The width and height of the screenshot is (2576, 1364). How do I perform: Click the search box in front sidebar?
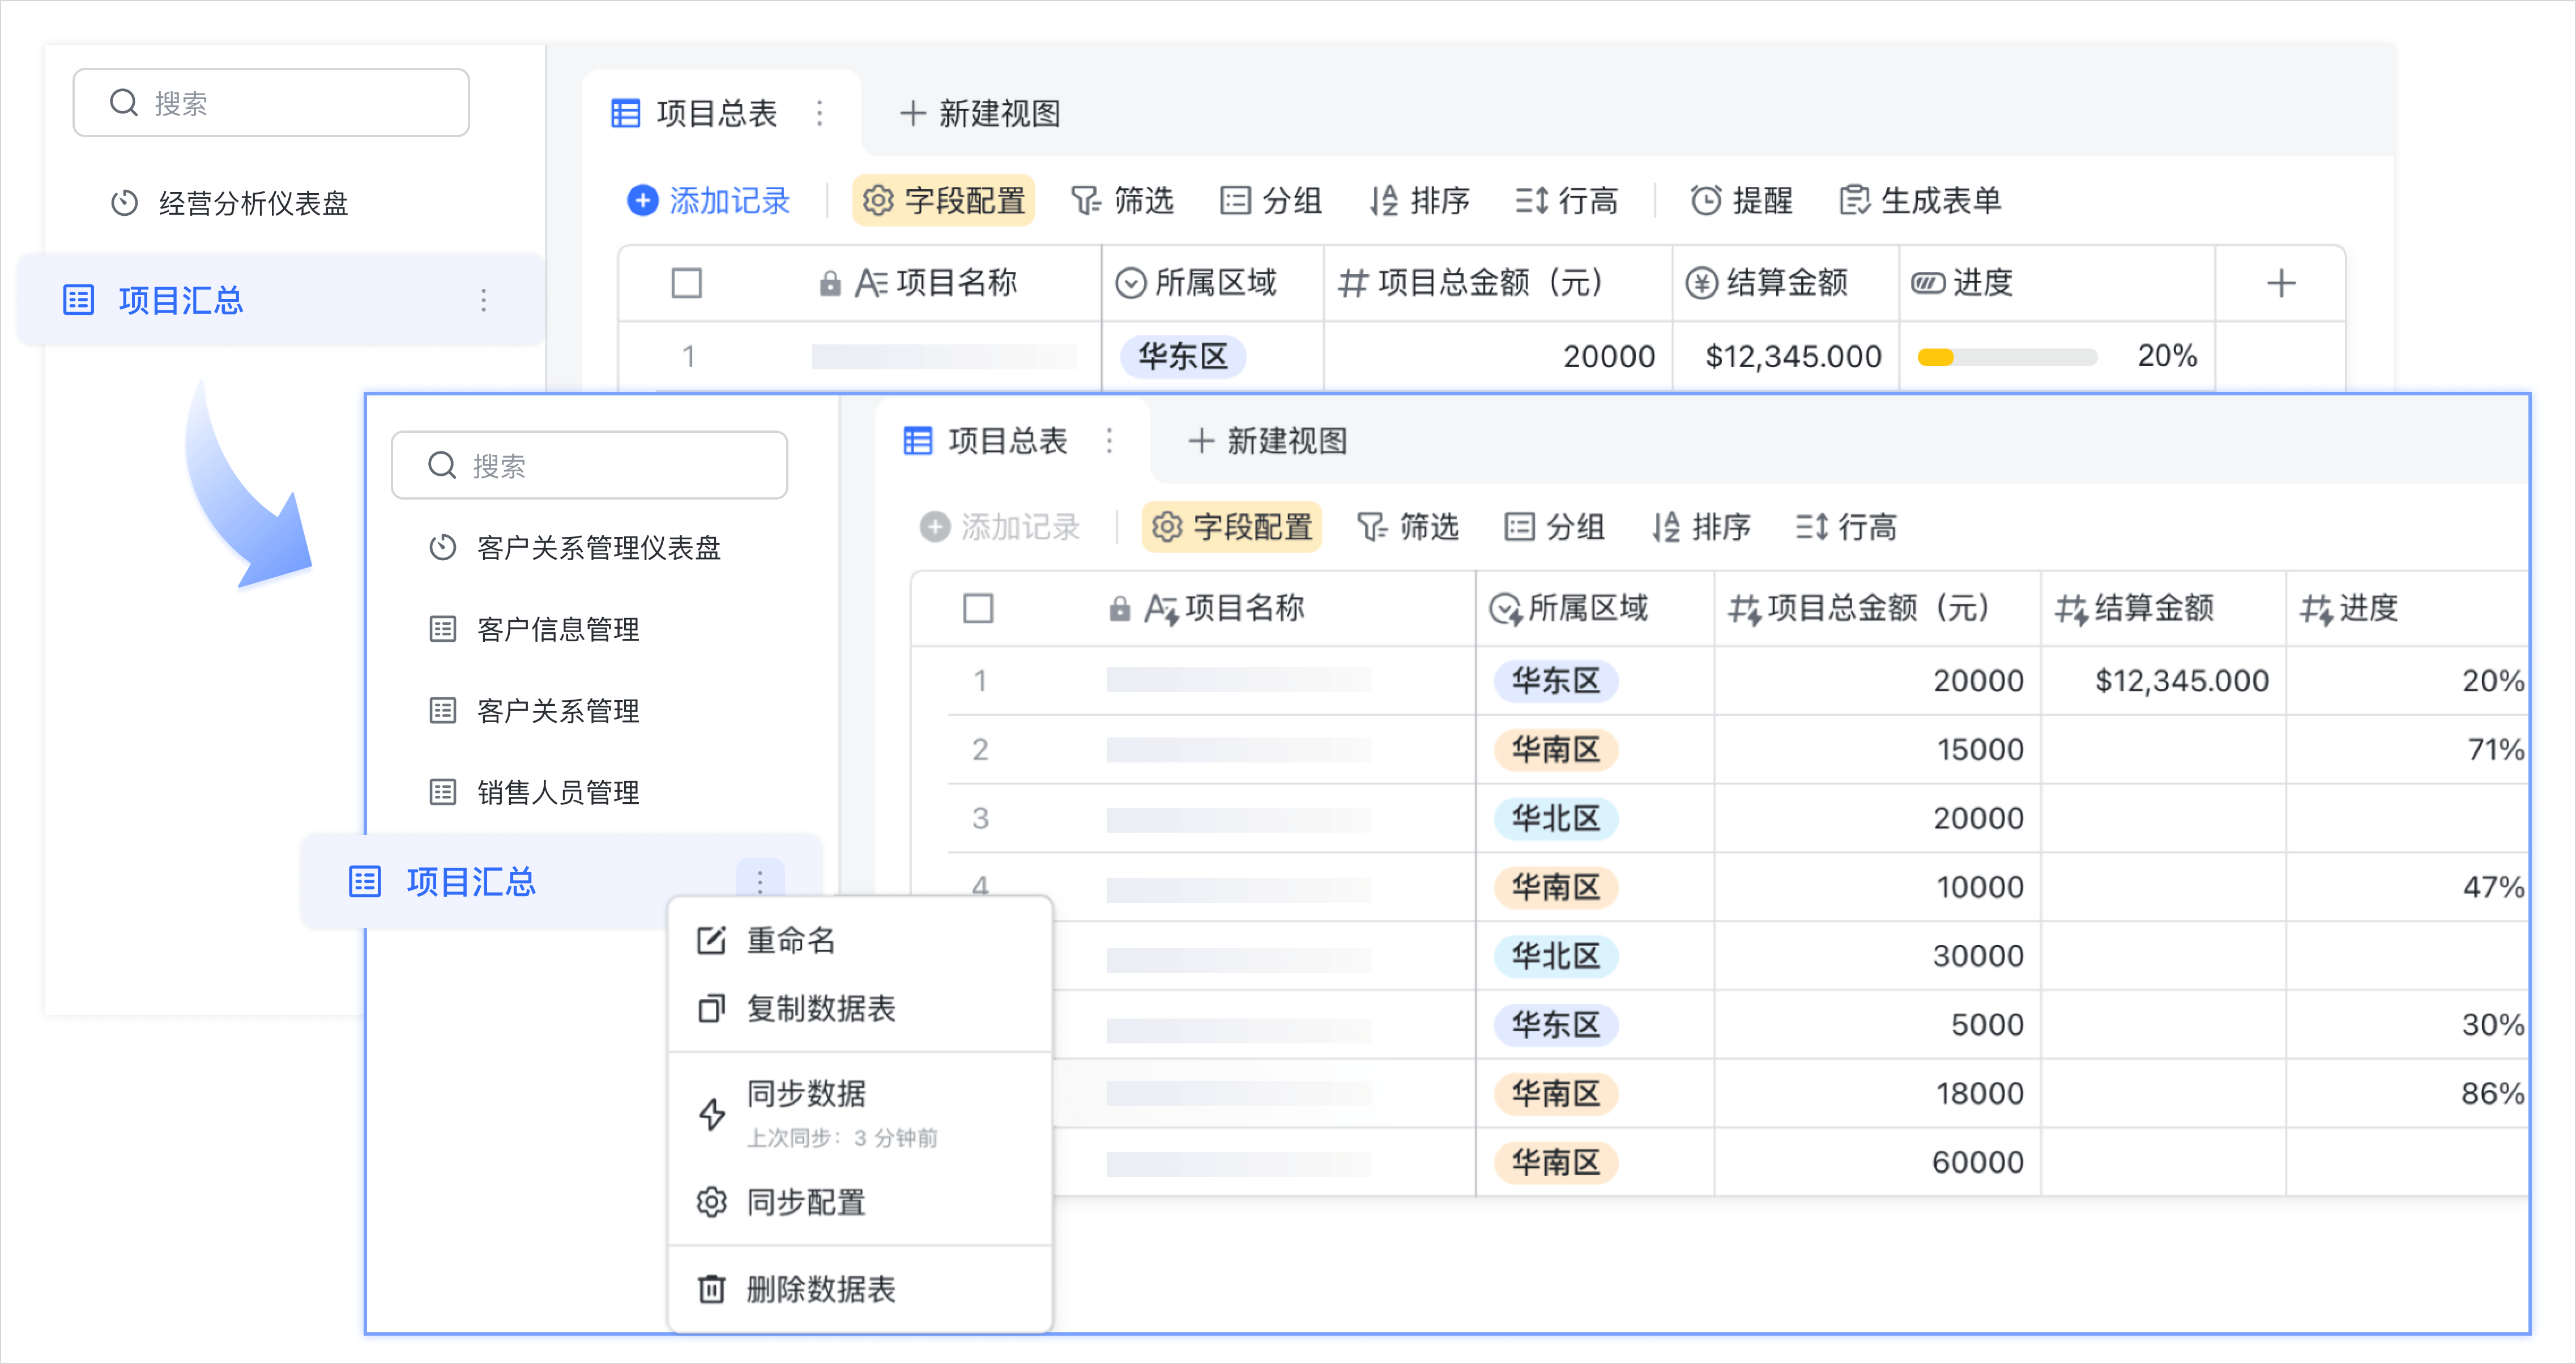589,465
